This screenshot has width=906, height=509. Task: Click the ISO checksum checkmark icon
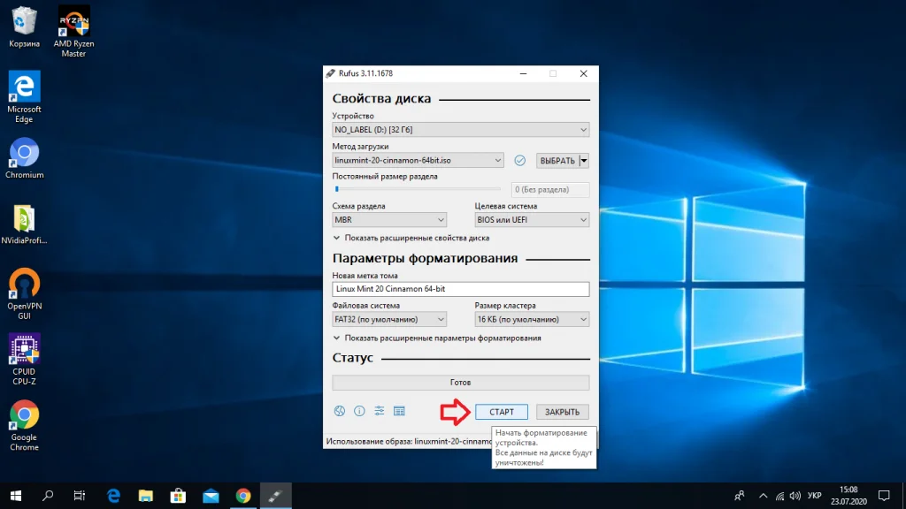click(520, 161)
